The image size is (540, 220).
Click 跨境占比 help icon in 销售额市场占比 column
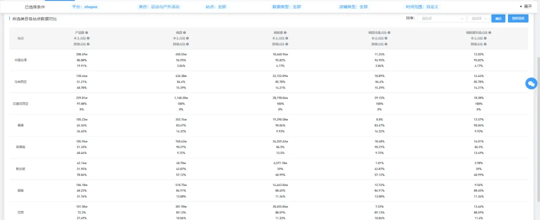(x=485, y=44)
